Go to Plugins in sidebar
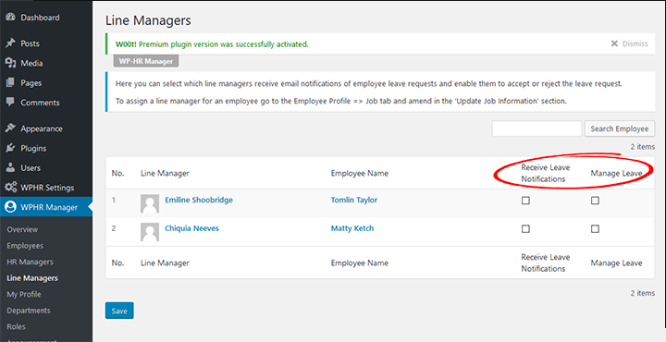Screen dimensions: 666x342 click(46, 148)
